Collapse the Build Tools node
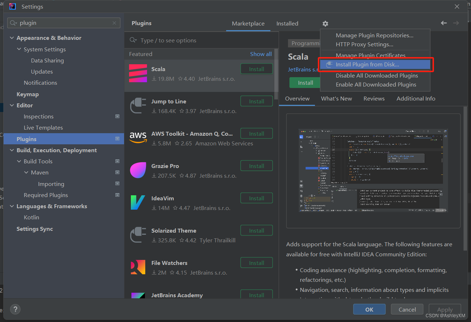Image resolution: width=471 pixels, height=322 pixels. (x=19, y=161)
